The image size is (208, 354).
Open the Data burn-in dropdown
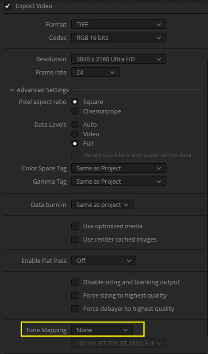coord(102,205)
